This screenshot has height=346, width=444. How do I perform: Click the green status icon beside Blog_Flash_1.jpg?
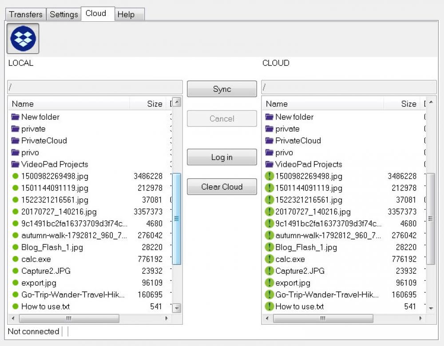point(16,247)
